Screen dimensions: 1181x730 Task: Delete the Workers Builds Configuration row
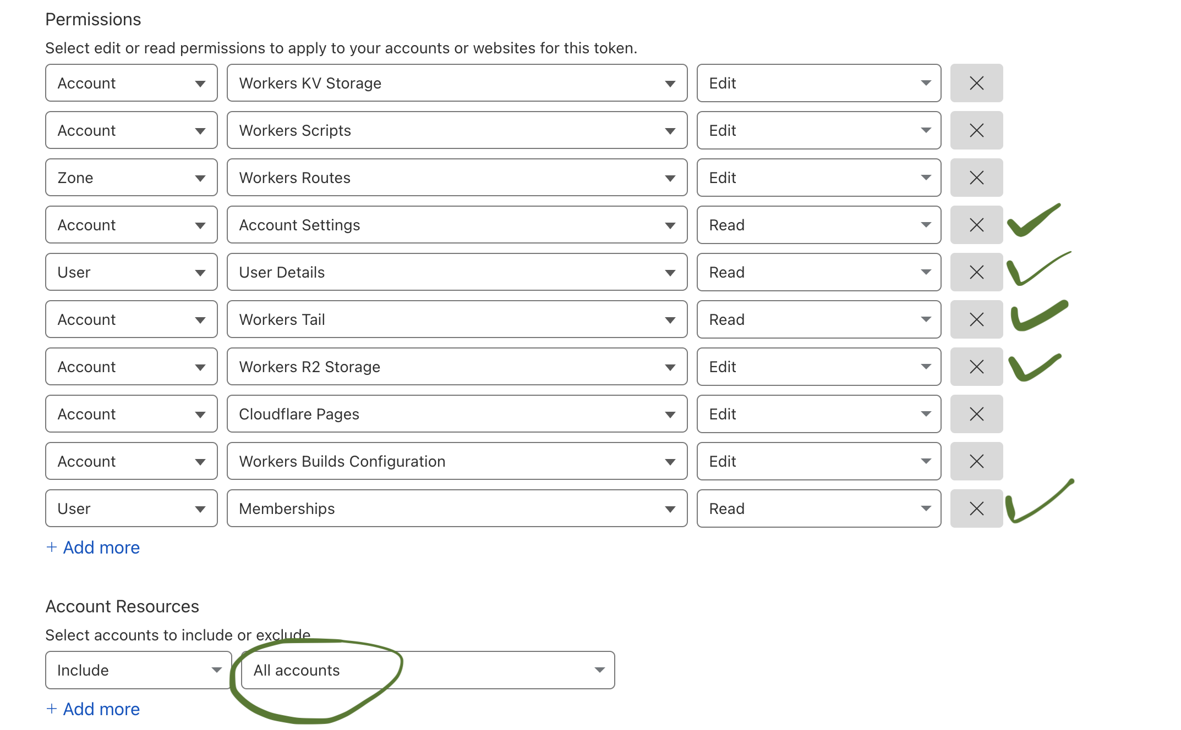(976, 461)
